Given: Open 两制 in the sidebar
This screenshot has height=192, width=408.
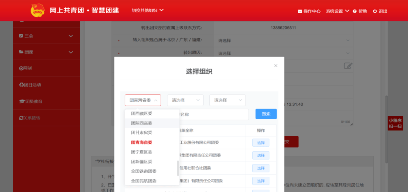Looking at the screenshot, I should (x=46, y=68).
